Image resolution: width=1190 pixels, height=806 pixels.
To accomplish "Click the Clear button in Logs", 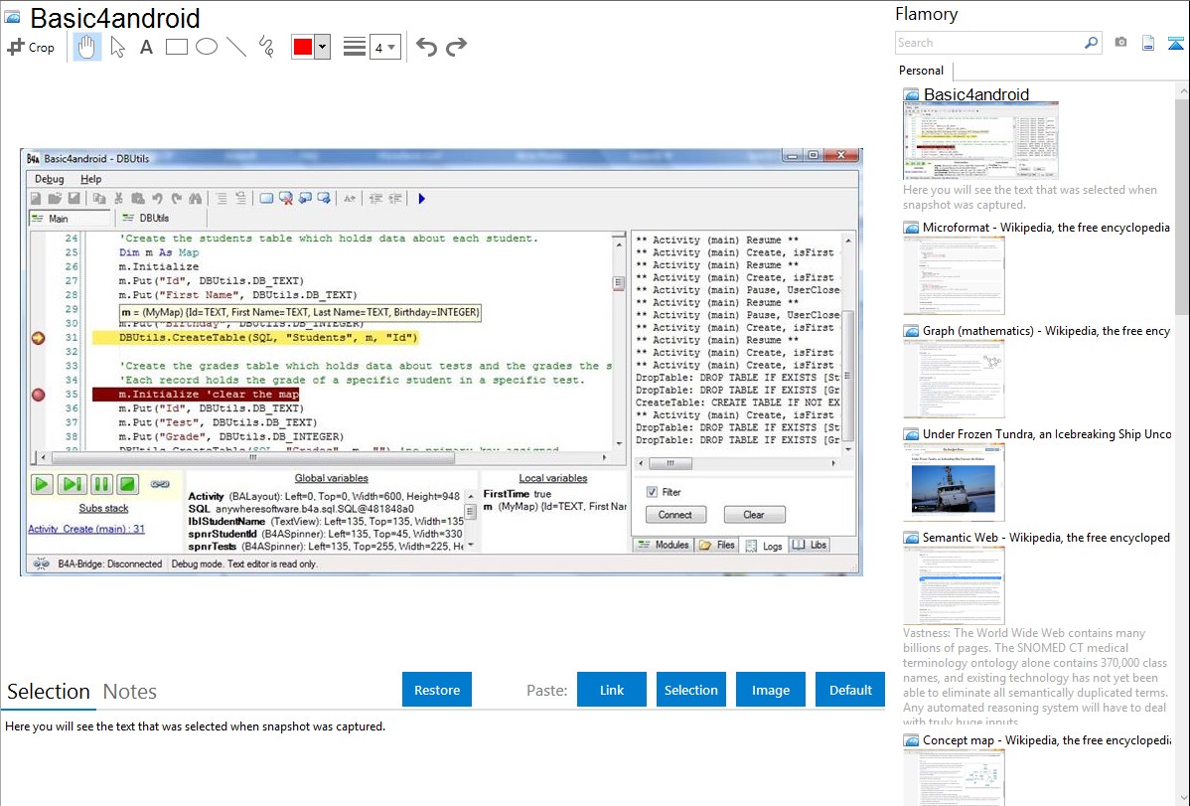I will tap(754, 515).
